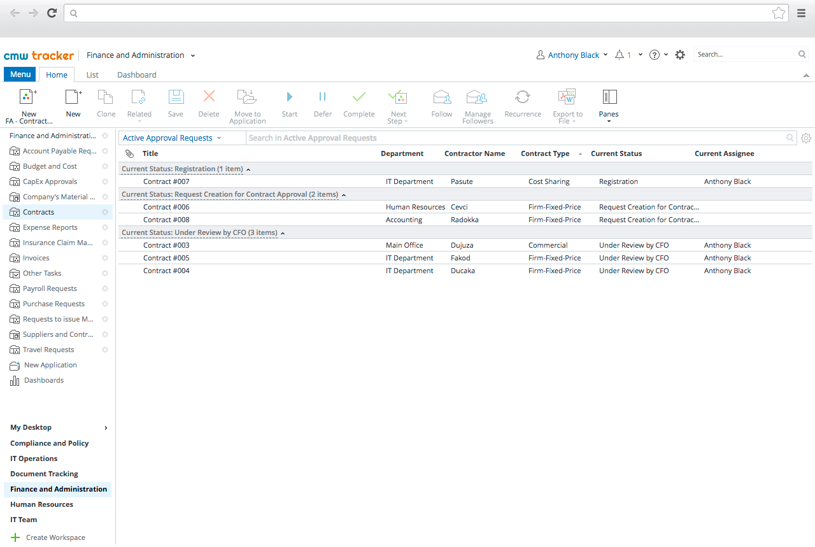This screenshot has width=815, height=547.
Task: Open the notifications bell icon
Action: (620, 55)
